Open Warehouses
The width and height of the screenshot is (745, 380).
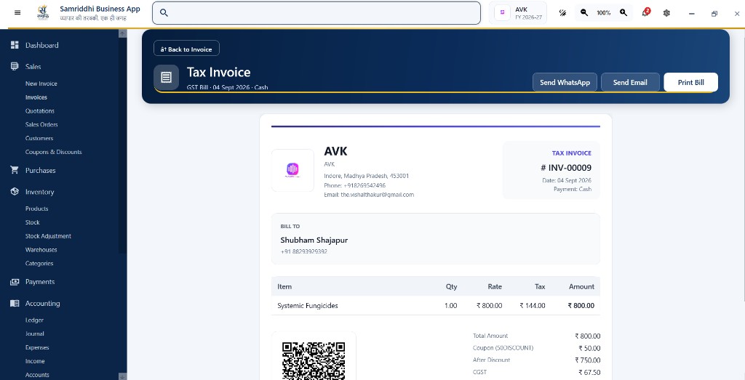click(x=41, y=249)
